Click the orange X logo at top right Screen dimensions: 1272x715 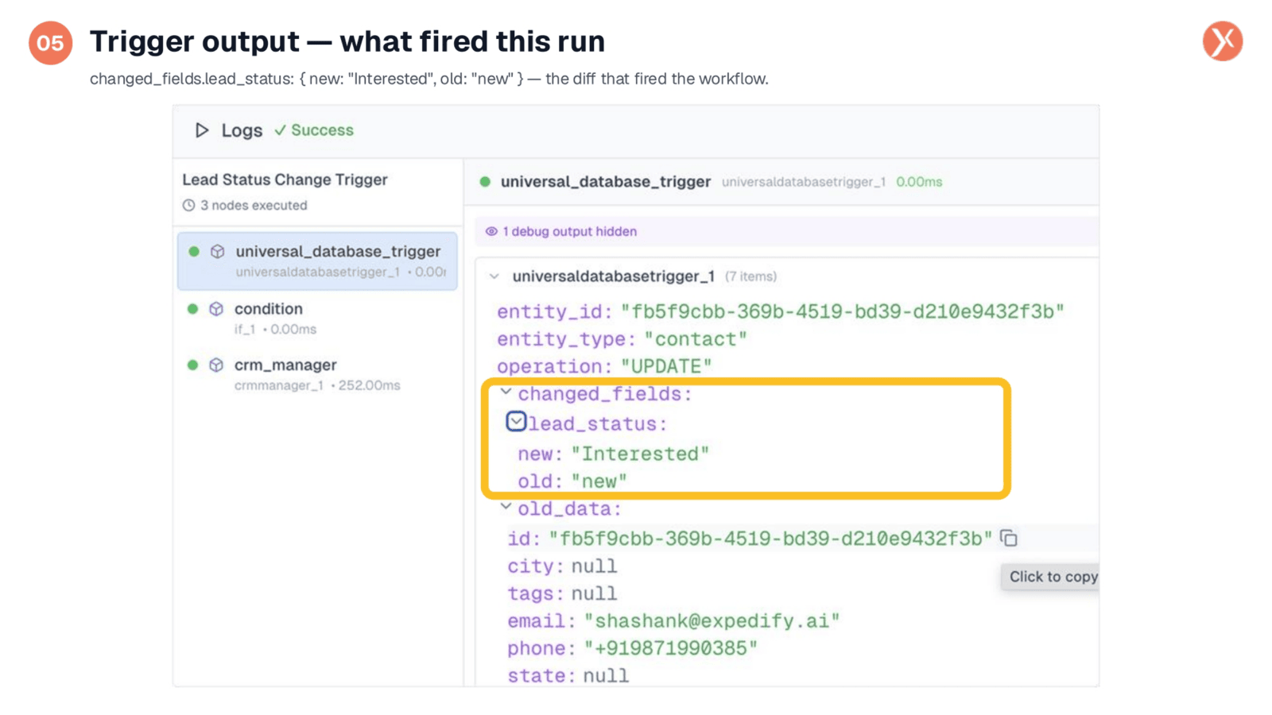click(x=1223, y=41)
